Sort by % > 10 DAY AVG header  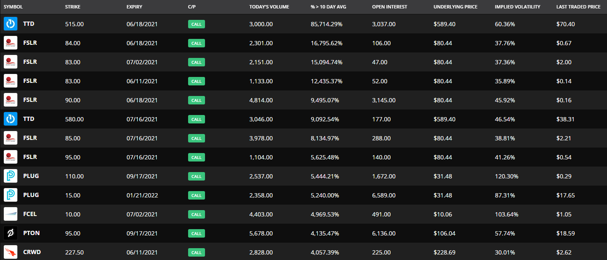[x=328, y=7]
